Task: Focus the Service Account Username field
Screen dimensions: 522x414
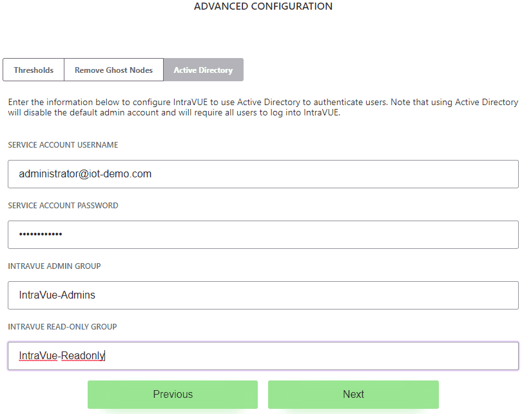Action: pos(263,174)
